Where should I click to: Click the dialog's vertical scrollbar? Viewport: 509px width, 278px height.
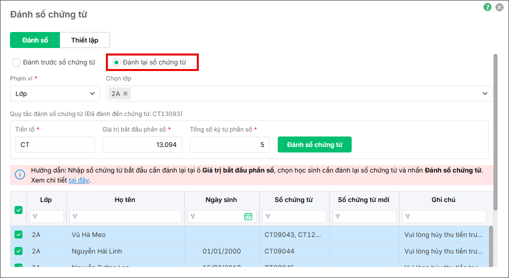(496, 132)
